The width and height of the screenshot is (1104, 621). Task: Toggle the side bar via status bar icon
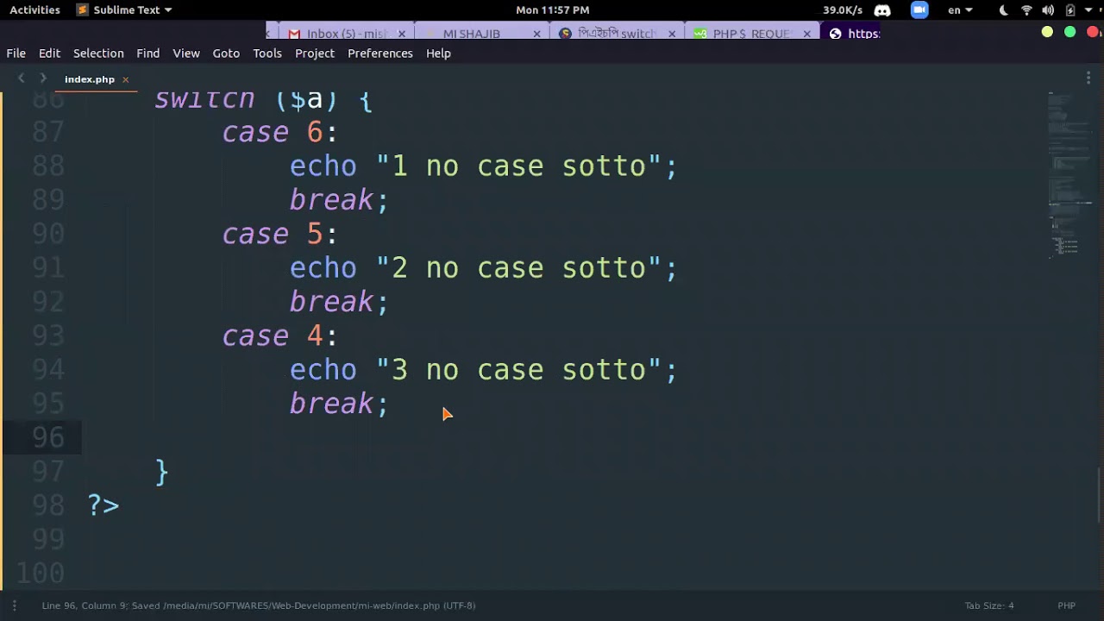(14, 605)
